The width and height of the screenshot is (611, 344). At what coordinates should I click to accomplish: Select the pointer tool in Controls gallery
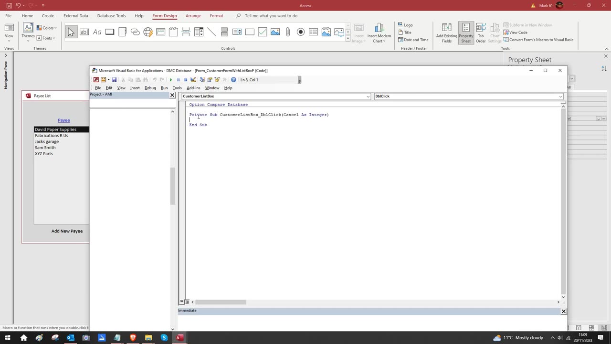click(71, 32)
